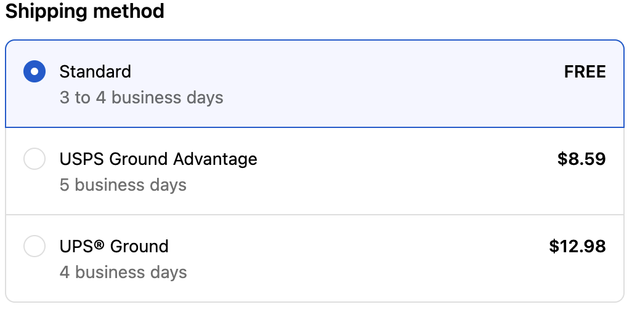Click the "3 to 4 business days" estimate
The width and height of the screenshot is (632, 315).
[141, 98]
